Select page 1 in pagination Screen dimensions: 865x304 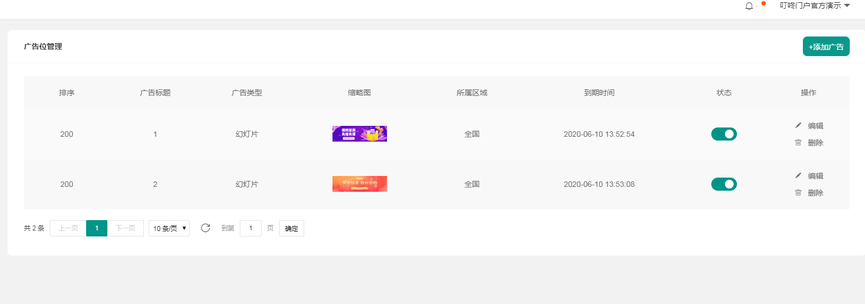pos(96,228)
